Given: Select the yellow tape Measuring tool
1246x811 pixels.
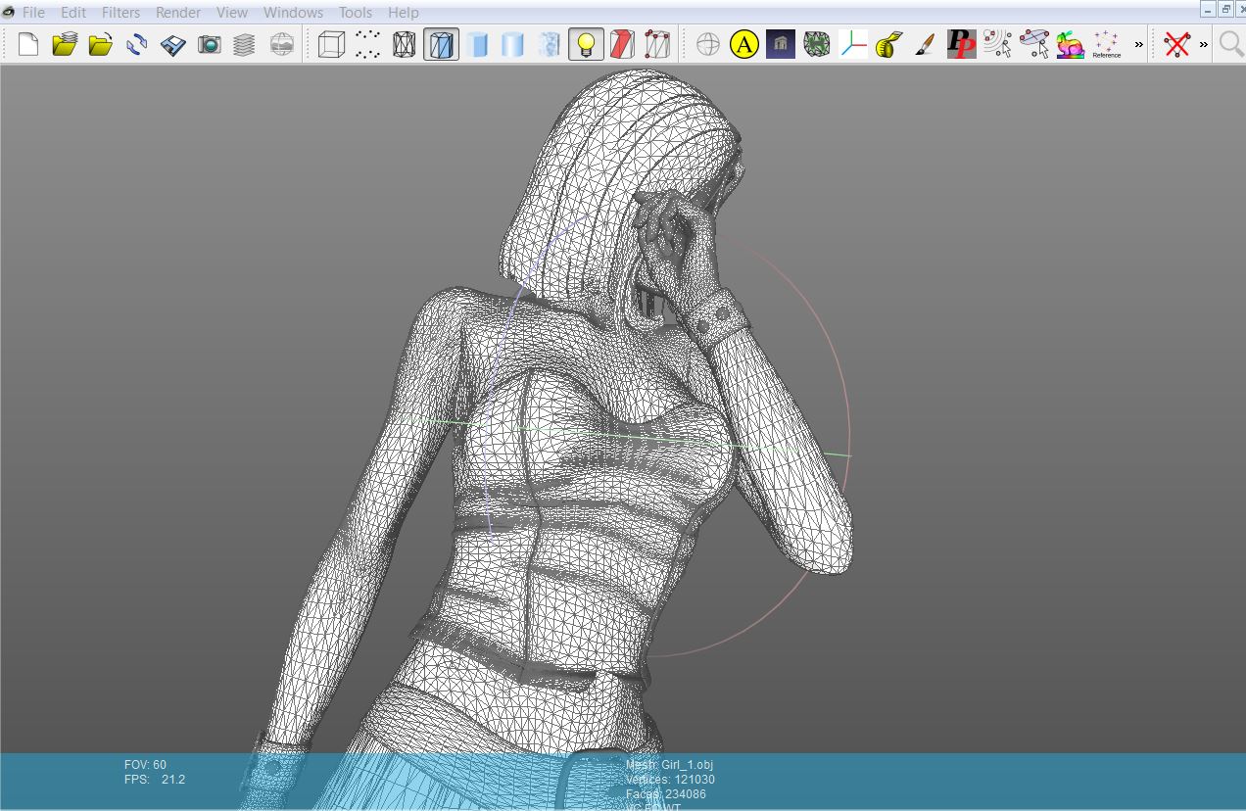Looking at the screenshot, I should point(888,44).
